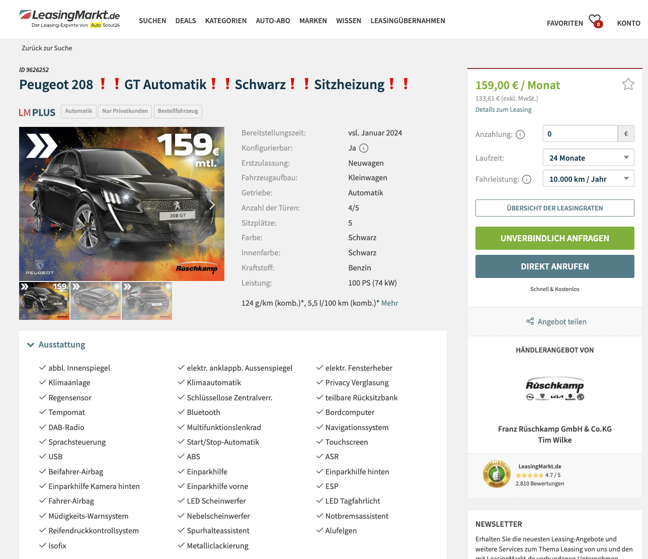The image size is (648, 559).
Task: Click UNVERBINDLICH ANFRAGEN button
Action: click(x=554, y=238)
